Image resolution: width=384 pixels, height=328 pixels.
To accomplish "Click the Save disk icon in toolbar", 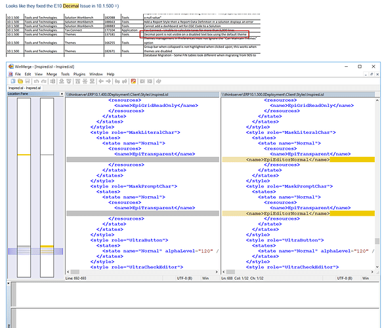I will (x=28, y=81).
